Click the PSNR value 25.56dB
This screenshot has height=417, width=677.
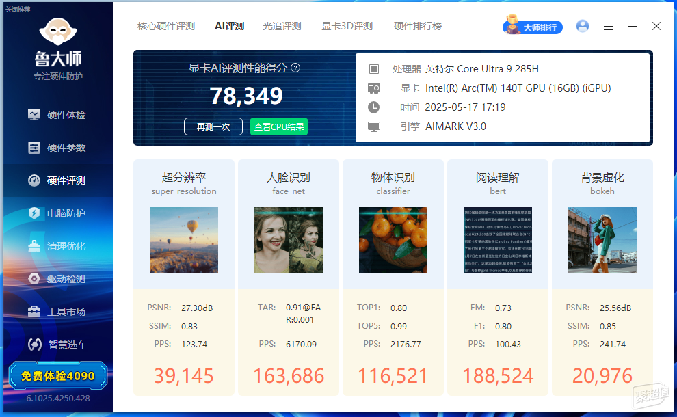click(615, 308)
